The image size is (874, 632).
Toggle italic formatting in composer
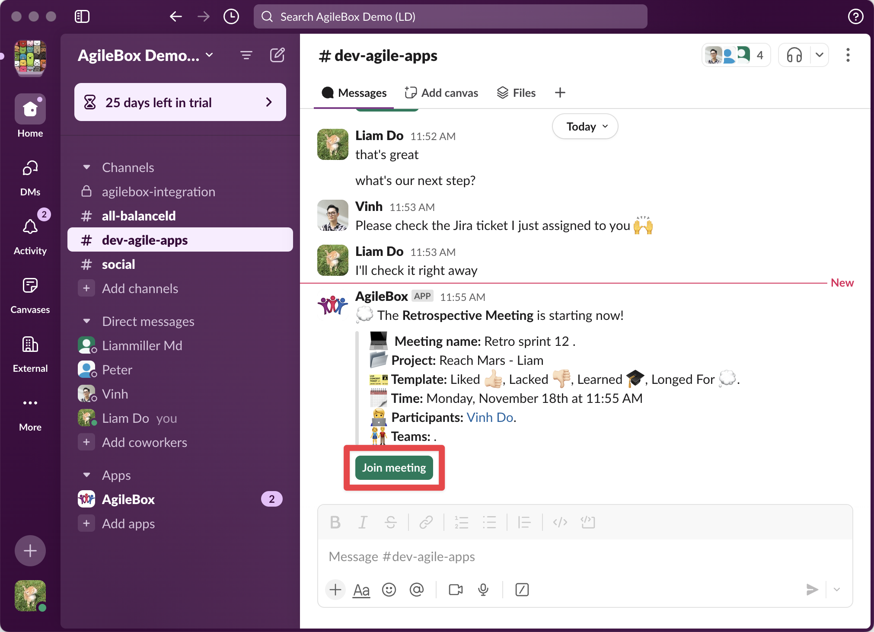point(363,522)
